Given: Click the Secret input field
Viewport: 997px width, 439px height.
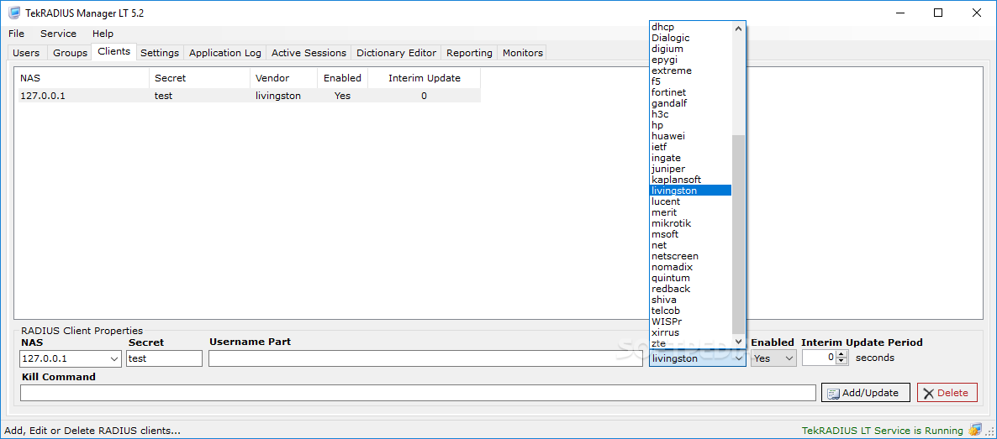Looking at the screenshot, I should 164,358.
